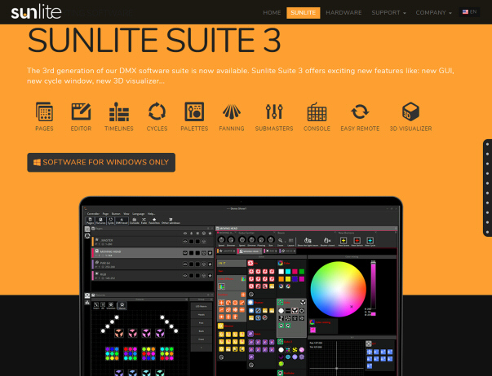This screenshot has height=376, width=492.
Task: Click yellow New Scene plus icon
Action: point(344,240)
